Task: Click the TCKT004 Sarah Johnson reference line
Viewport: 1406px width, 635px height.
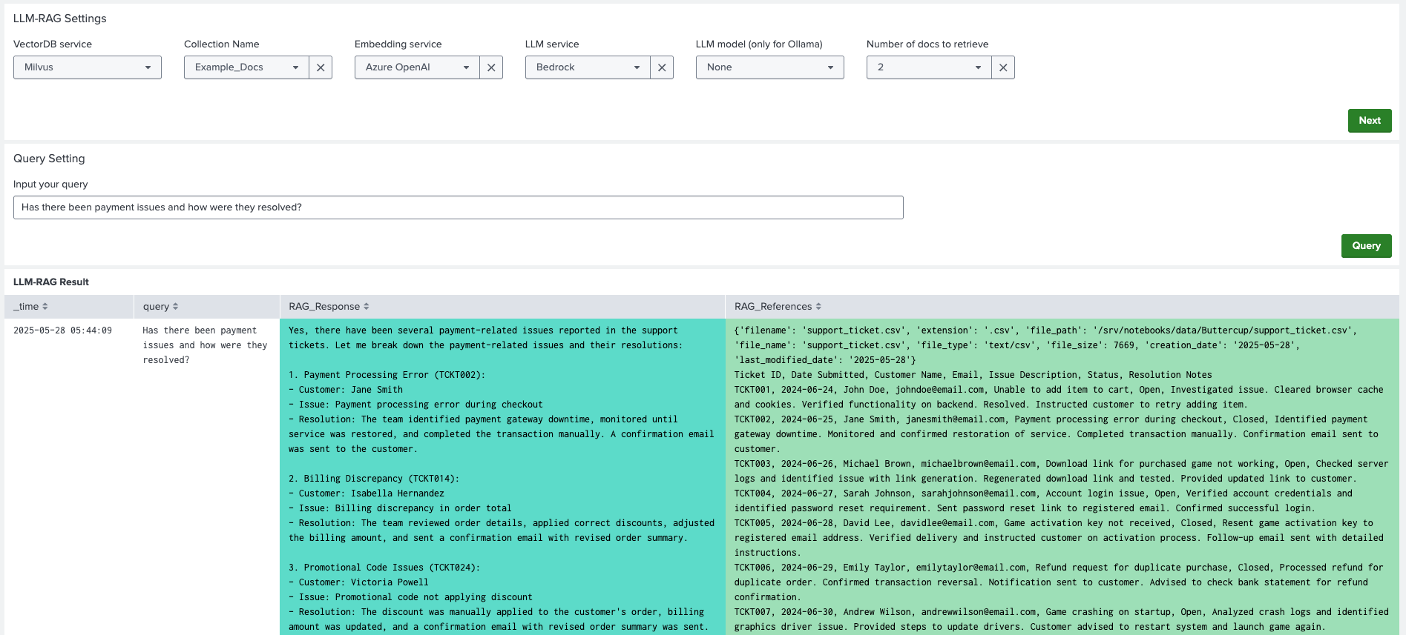Action: coord(1043,501)
